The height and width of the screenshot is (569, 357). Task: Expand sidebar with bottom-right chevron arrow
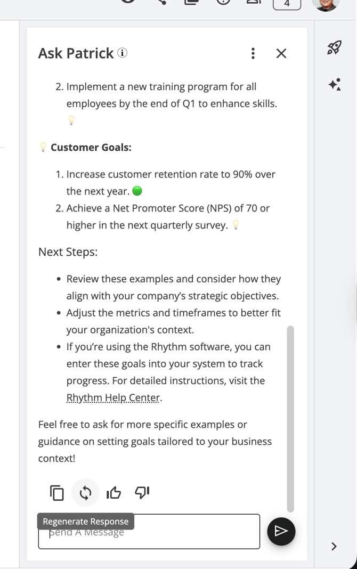tap(334, 546)
